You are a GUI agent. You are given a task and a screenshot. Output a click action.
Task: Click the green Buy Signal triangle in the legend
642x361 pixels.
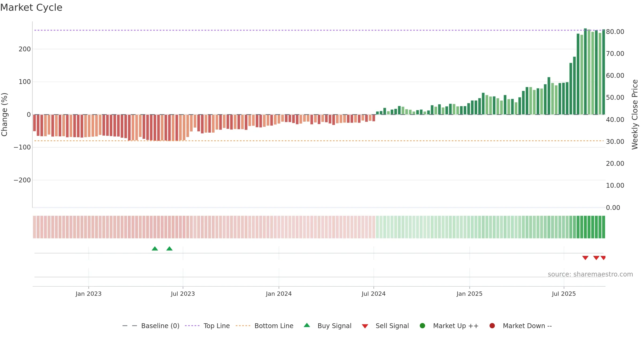(307, 325)
